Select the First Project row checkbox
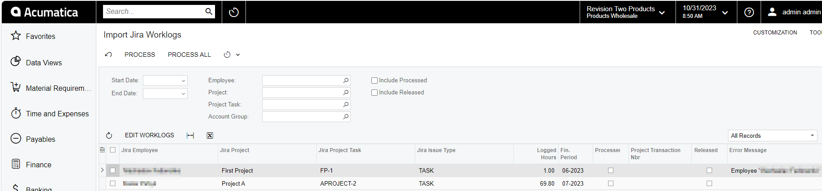This screenshot has height=191, width=822. click(113, 170)
